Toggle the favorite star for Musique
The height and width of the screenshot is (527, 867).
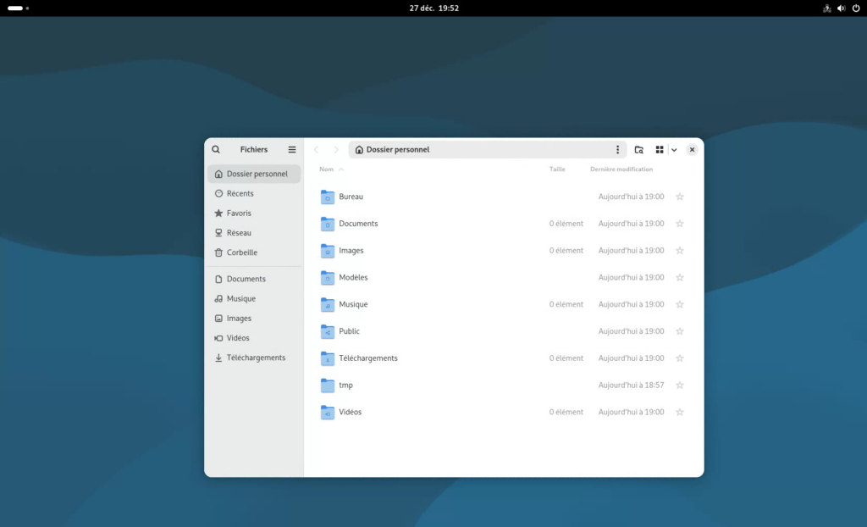679,304
